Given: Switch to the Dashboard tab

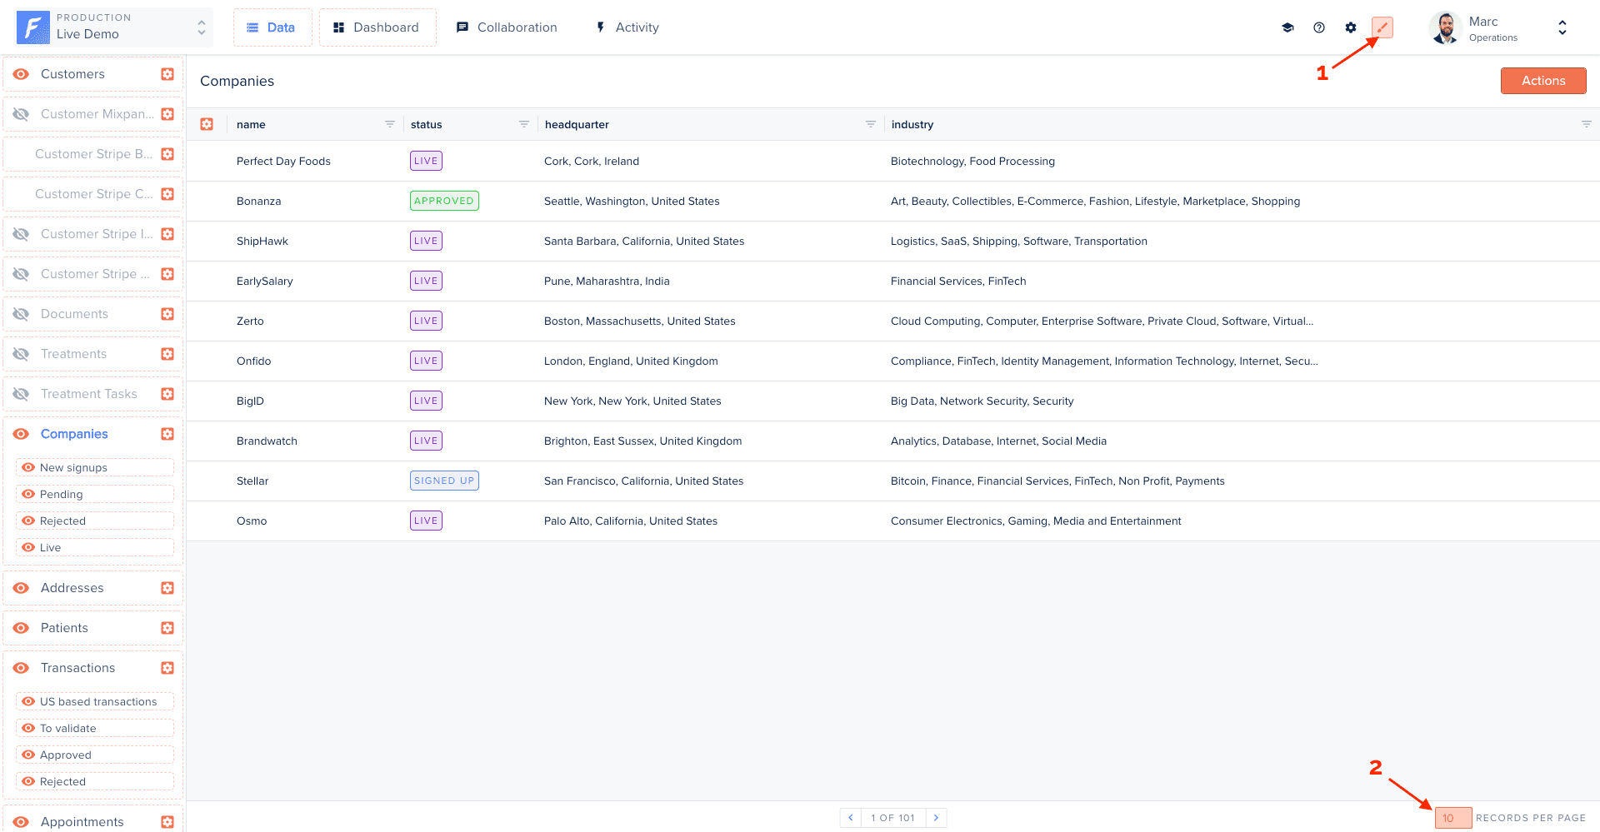Looking at the screenshot, I should 377,27.
